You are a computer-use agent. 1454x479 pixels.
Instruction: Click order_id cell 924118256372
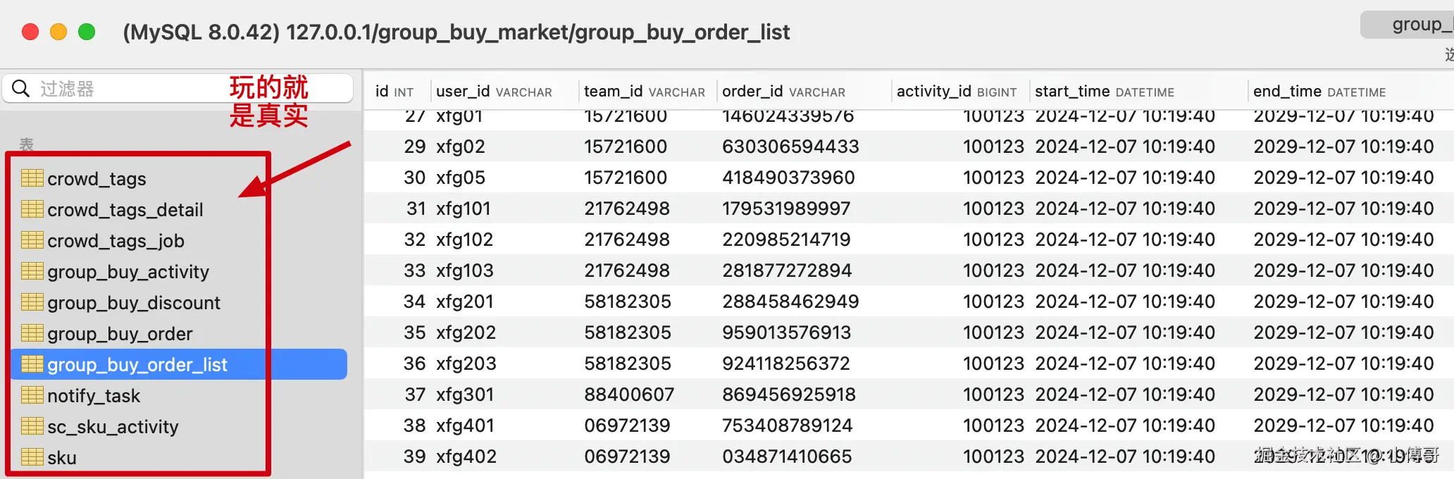785,363
